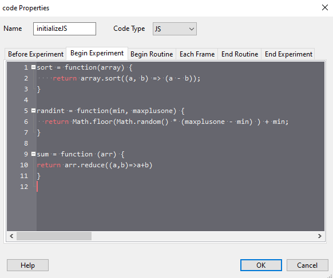This screenshot has height=278, width=333.
Task: Click the horizontal scrollbar right arrow
Action: click(320, 236)
